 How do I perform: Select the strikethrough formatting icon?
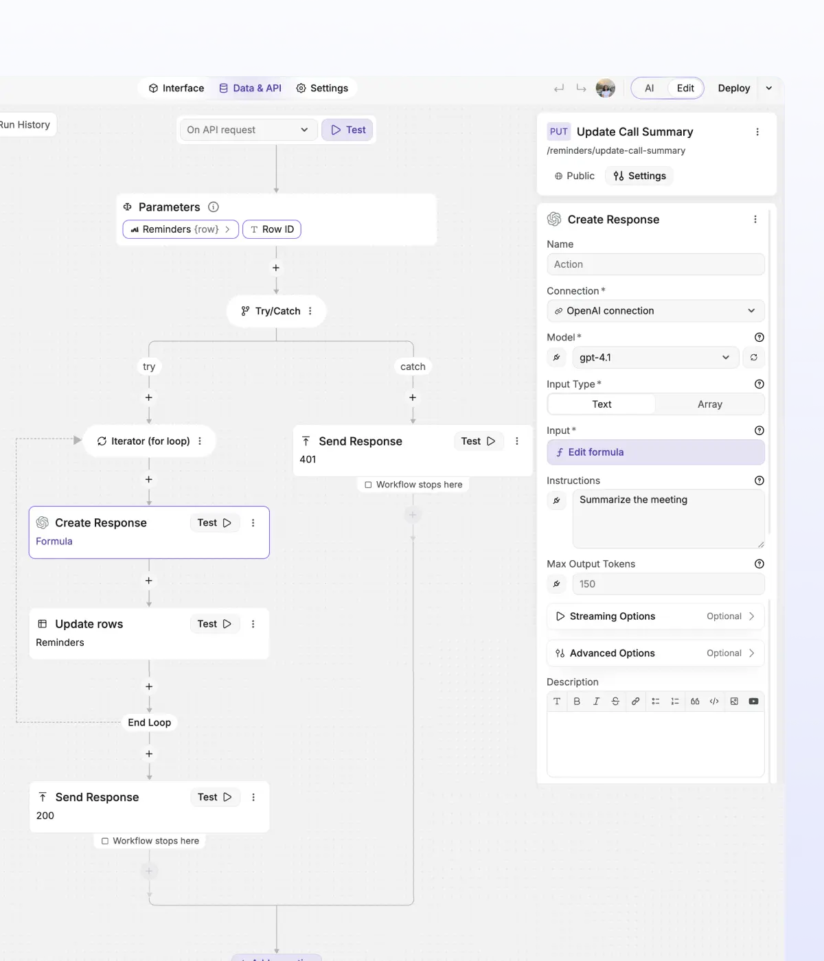[x=615, y=701]
